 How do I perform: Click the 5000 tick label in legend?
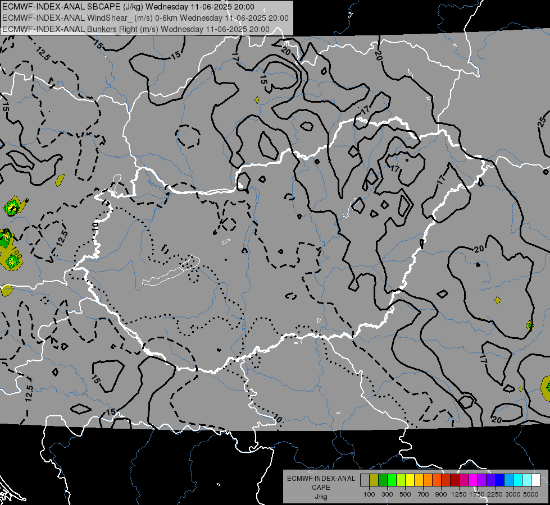[x=531, y=494]
